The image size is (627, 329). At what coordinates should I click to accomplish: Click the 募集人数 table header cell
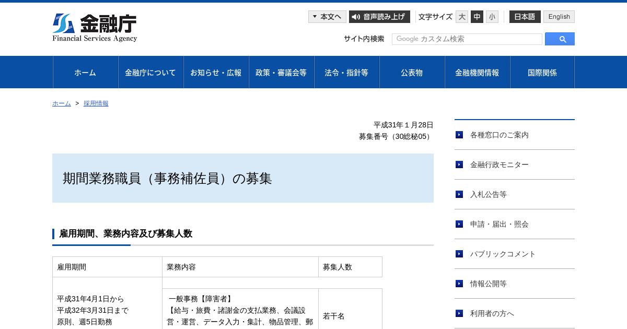pyautogui.click(x=350, y=267)
